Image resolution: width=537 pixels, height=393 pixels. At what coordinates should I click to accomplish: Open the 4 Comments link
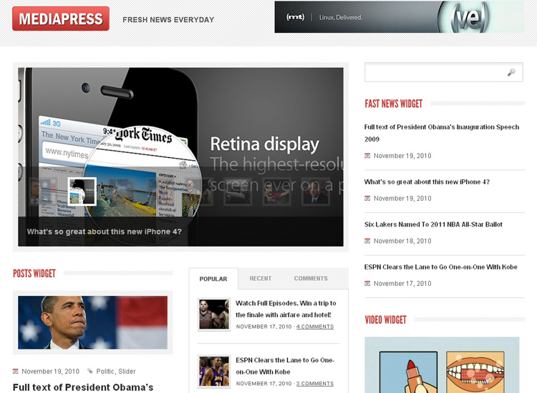(315, 327)
